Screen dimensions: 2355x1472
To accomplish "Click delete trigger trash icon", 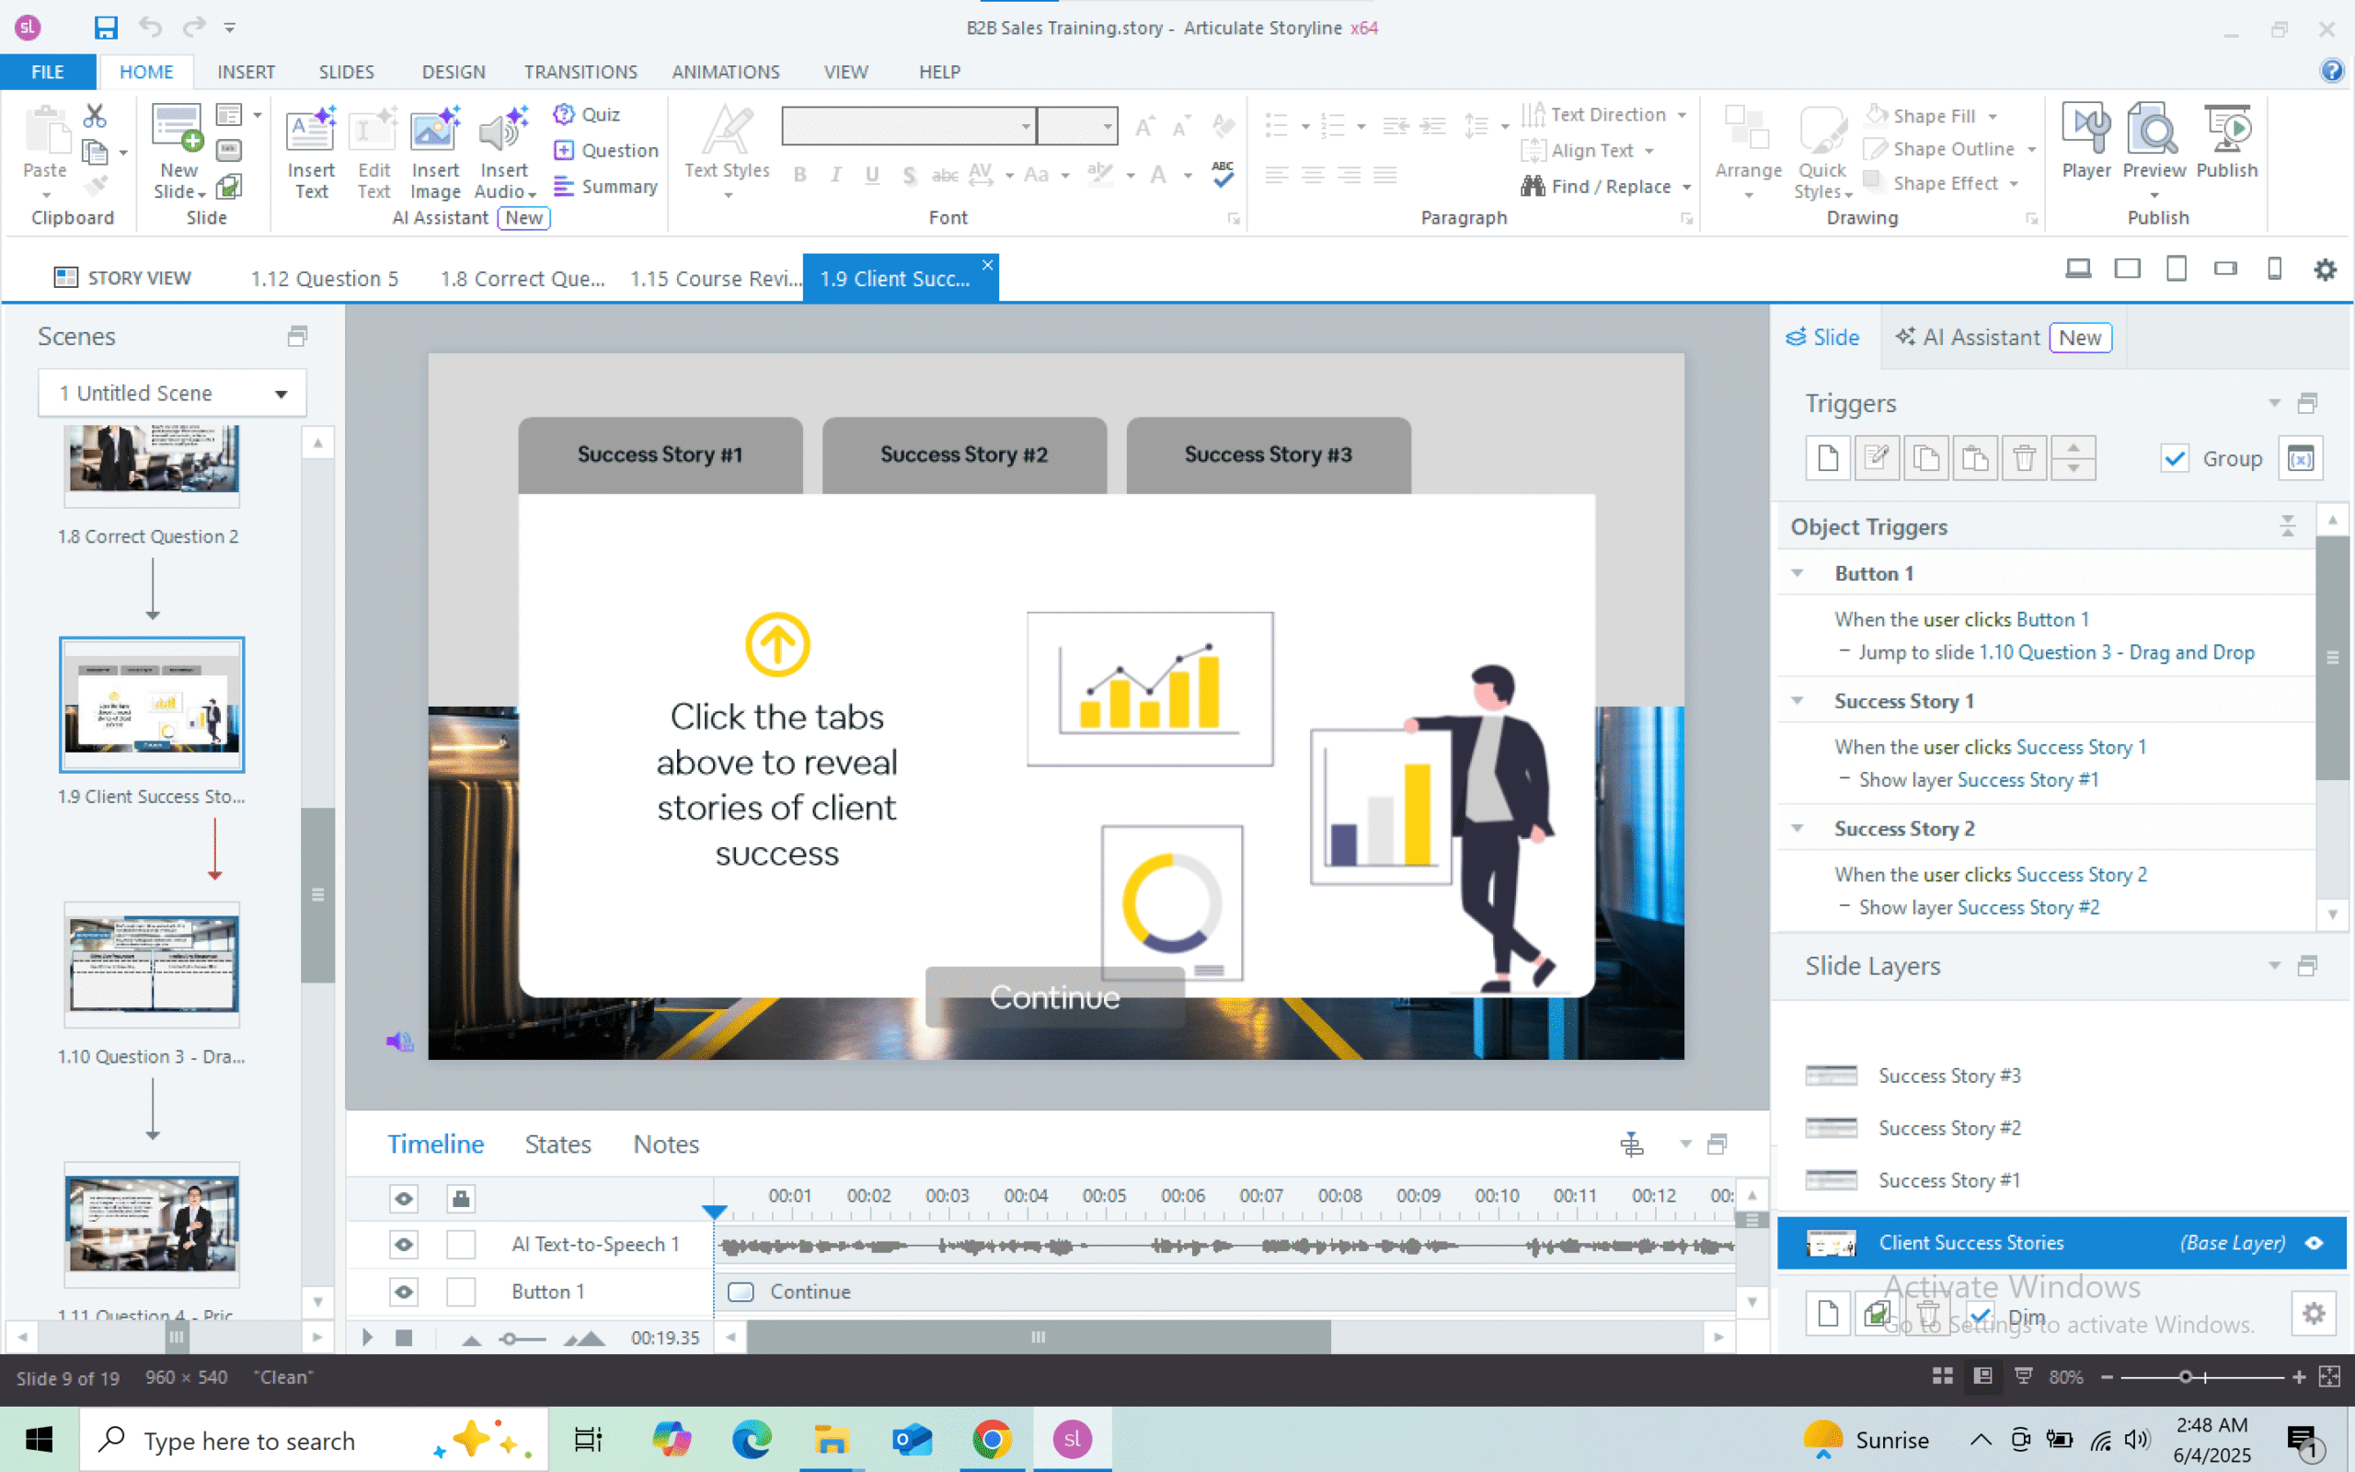I will coord(2023,458).
